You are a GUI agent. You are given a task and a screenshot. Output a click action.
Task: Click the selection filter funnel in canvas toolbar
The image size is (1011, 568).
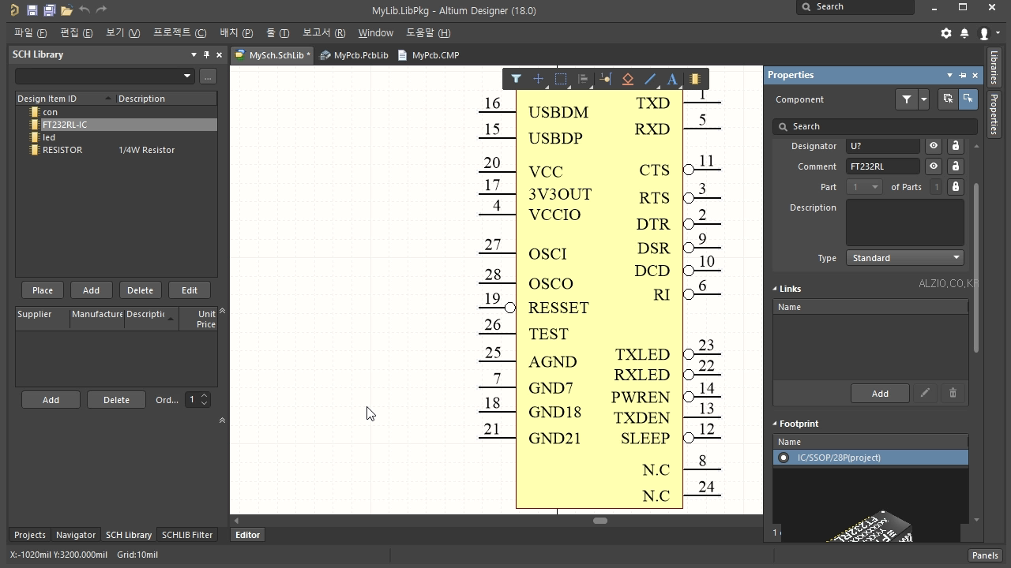pyautogui.click(x=516, y=79)
